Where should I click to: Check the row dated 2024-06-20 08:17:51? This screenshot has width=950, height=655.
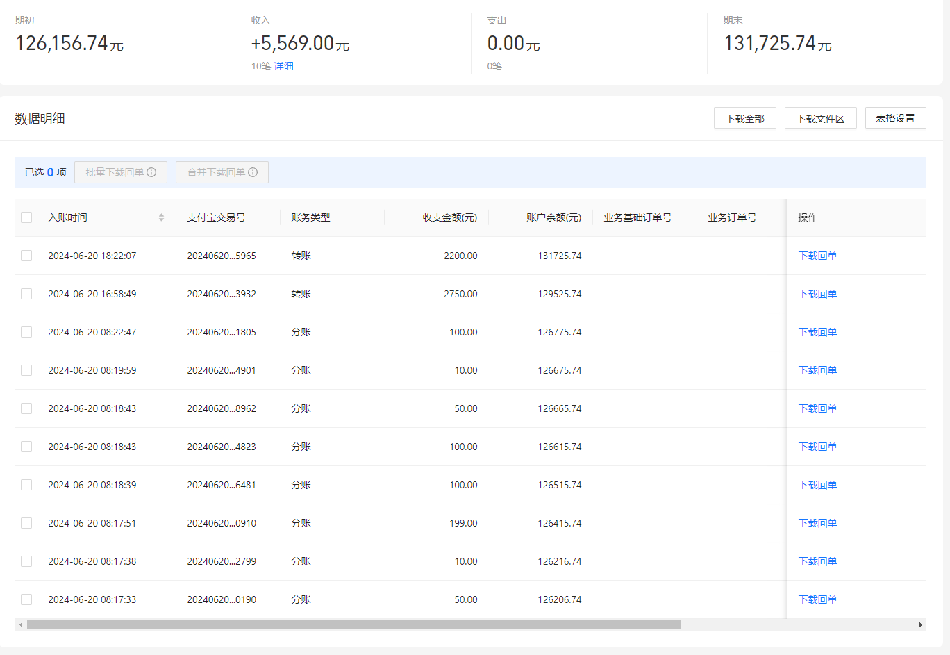26,523
